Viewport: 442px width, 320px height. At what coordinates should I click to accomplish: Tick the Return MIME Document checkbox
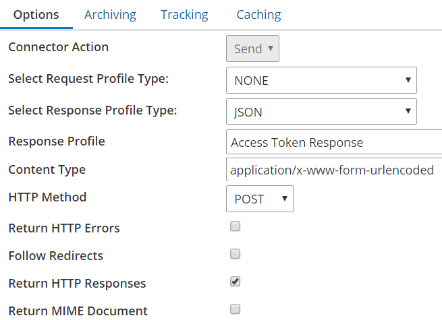point(236,309)
